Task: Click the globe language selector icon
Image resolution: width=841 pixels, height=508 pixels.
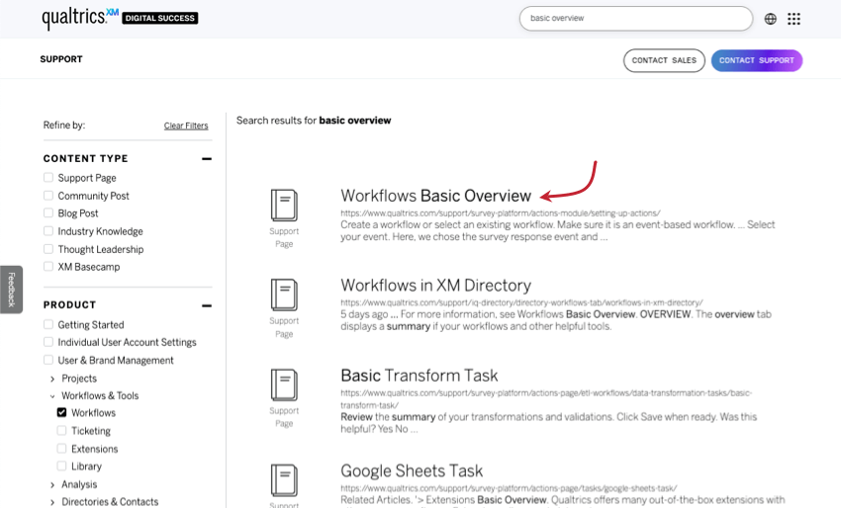Action: pos(771,19)
